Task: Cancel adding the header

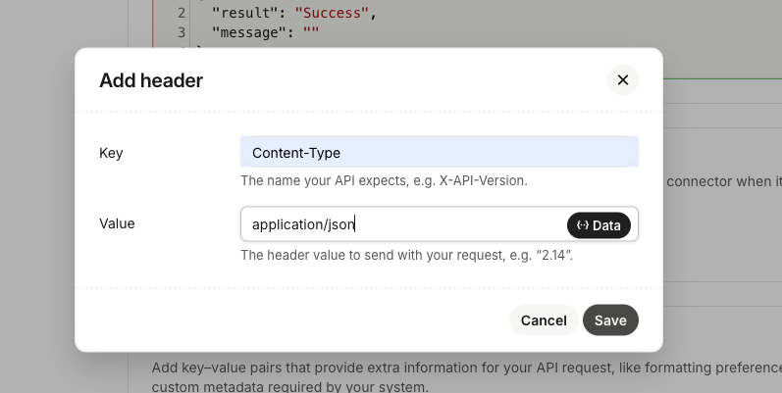Action: tap(544, 319)
